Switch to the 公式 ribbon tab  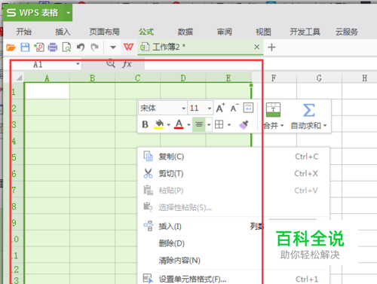coord(146,32)
